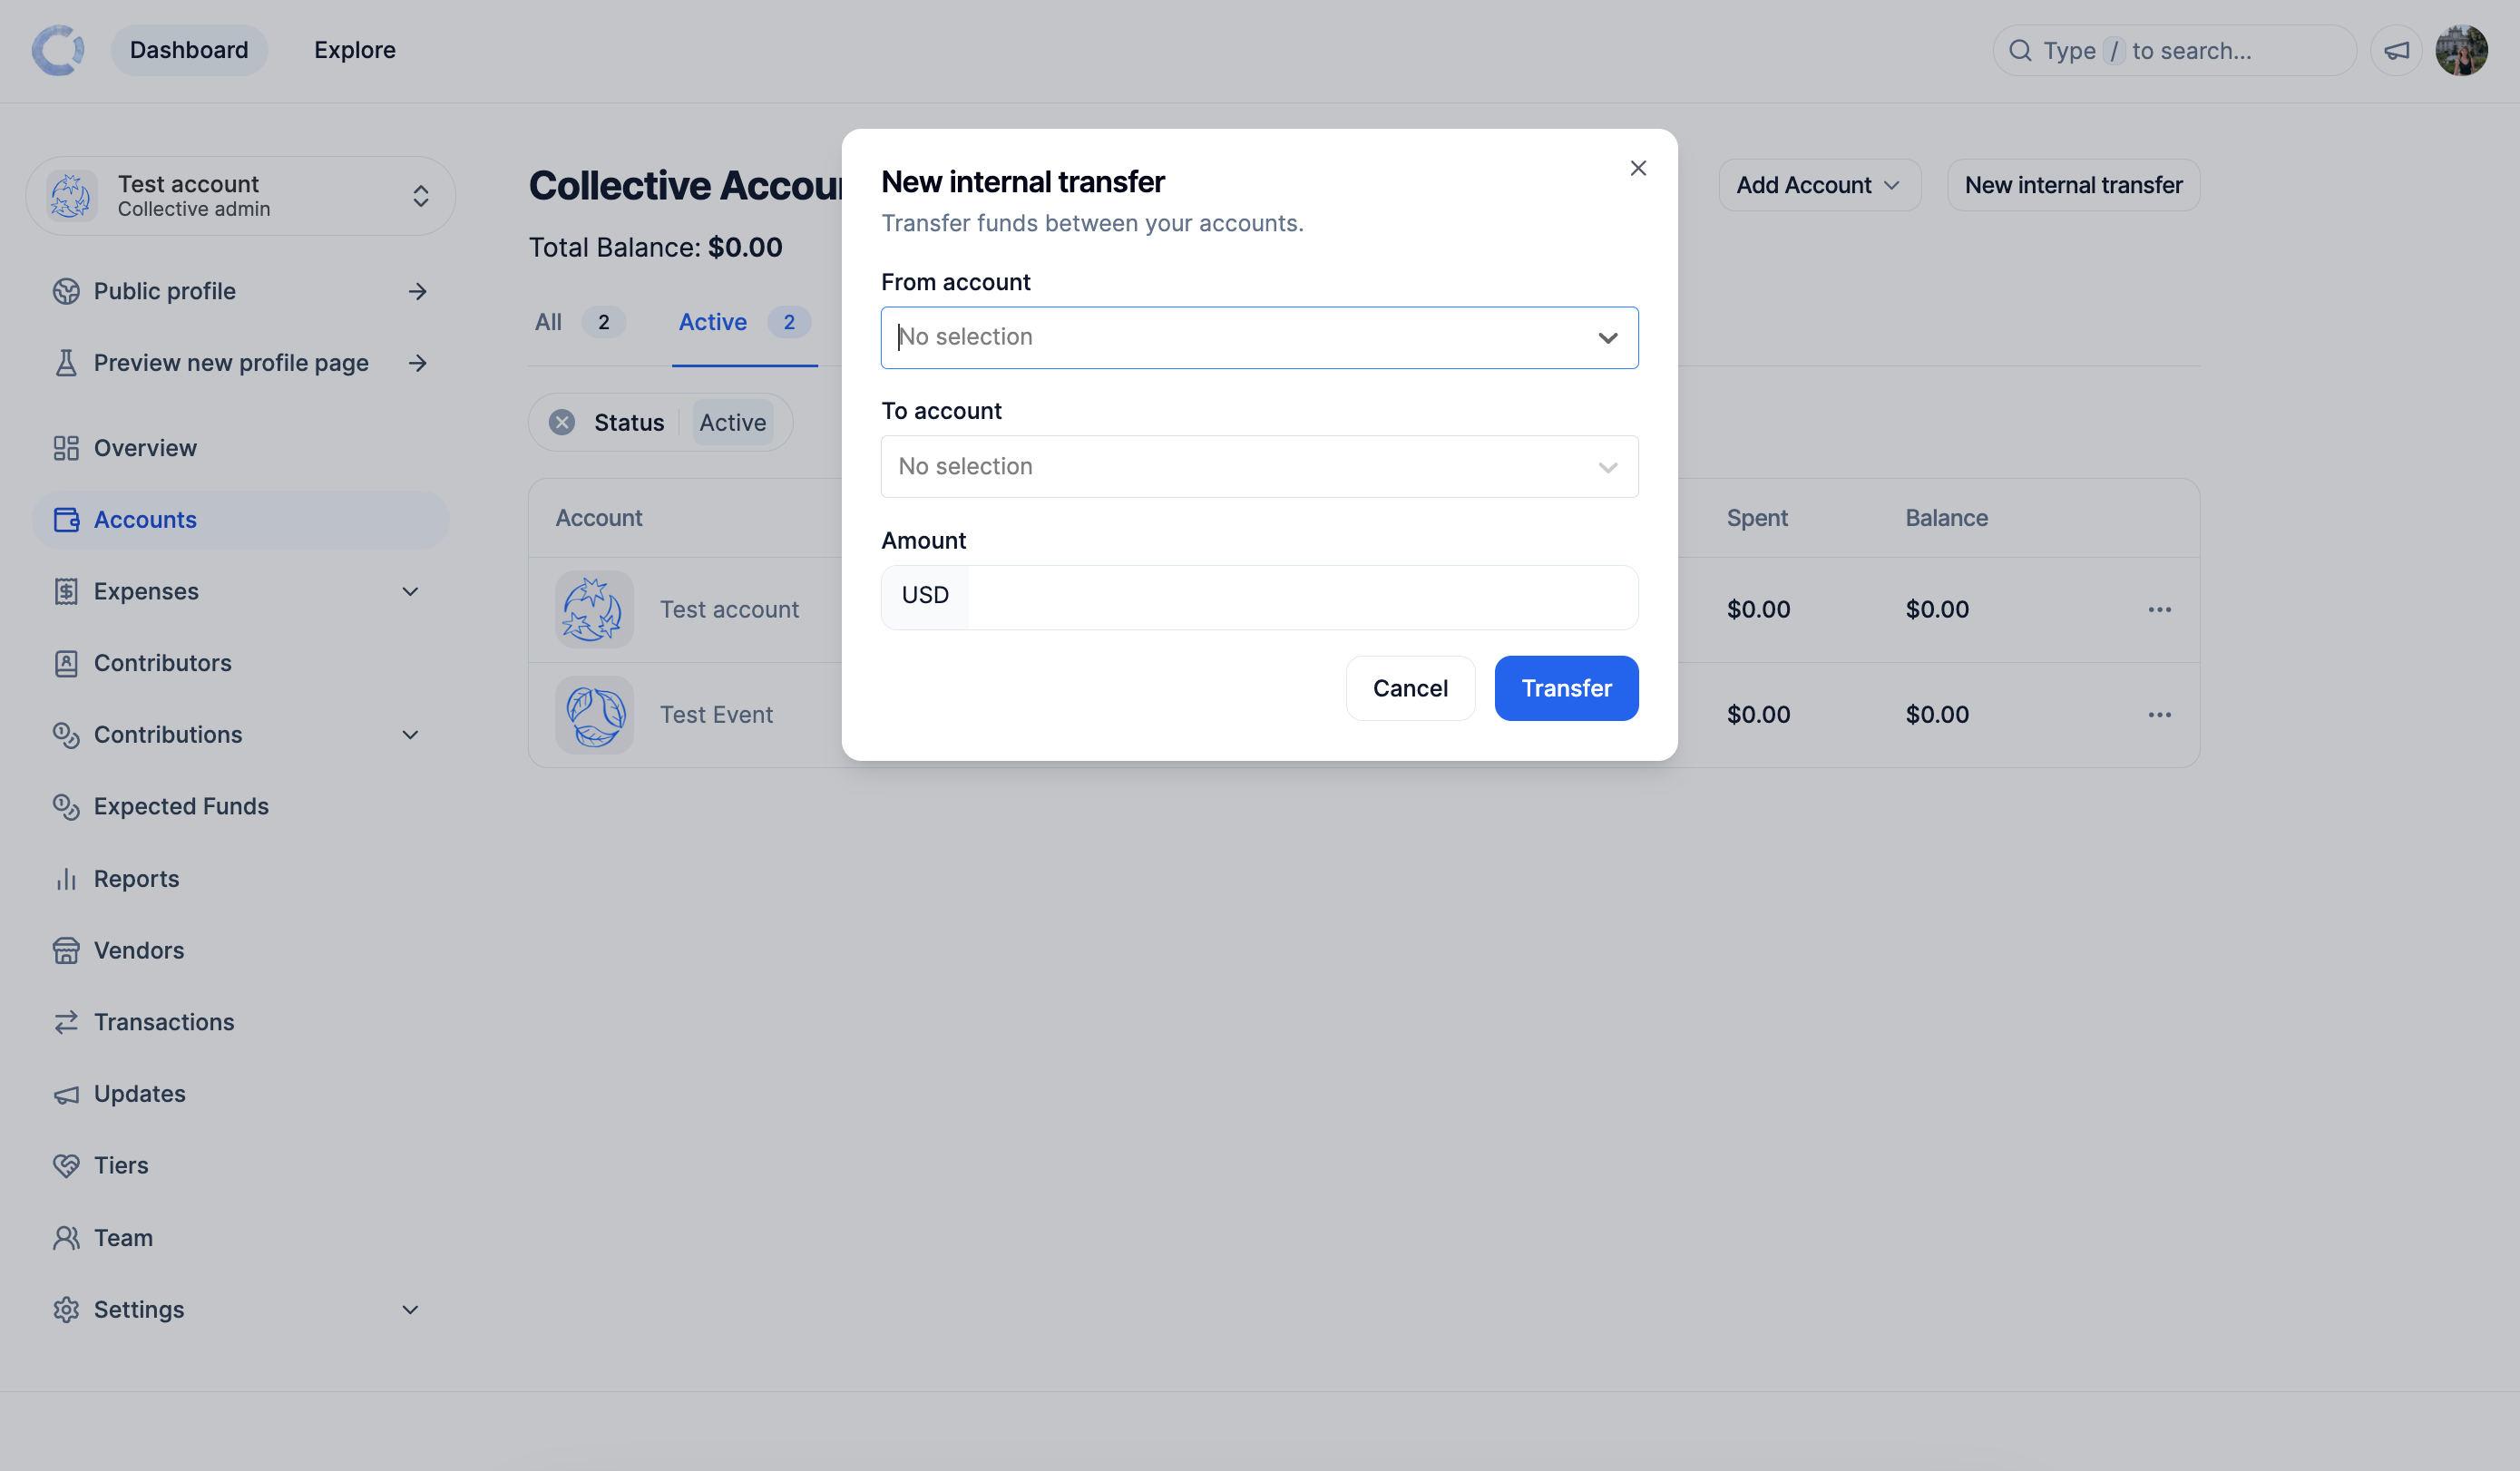Open more options for Test Event row
This screenshot has height=1471, width=2520.
pos(2159,715)
